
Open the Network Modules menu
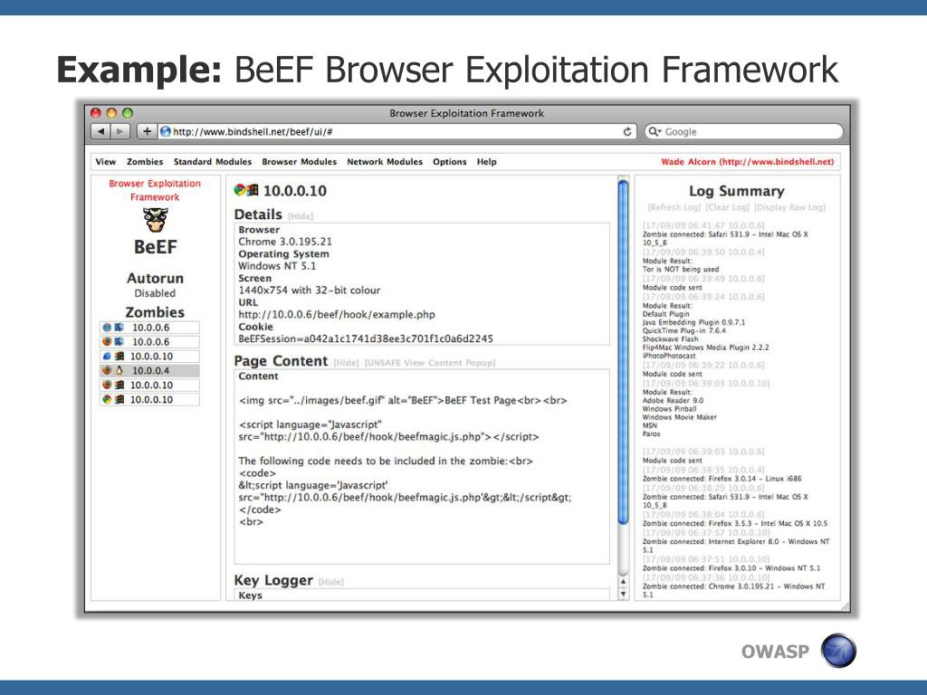(385, 161)
